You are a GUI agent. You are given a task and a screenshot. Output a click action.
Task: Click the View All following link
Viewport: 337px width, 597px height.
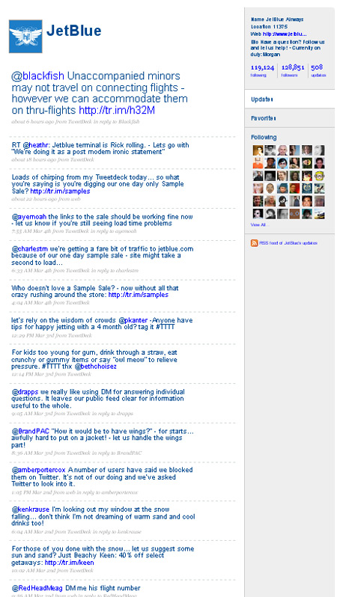[x=260, y=225]
